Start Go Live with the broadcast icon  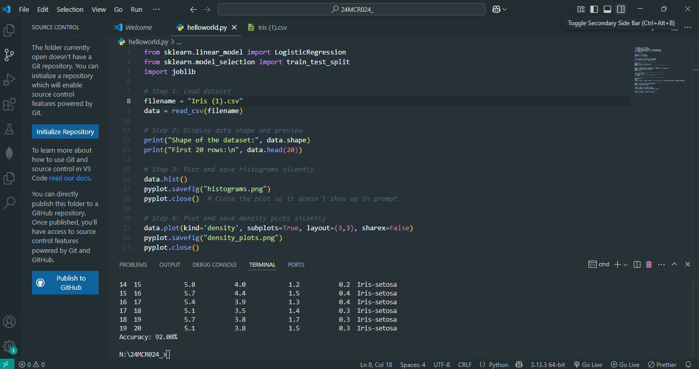(x=587, y=364)
